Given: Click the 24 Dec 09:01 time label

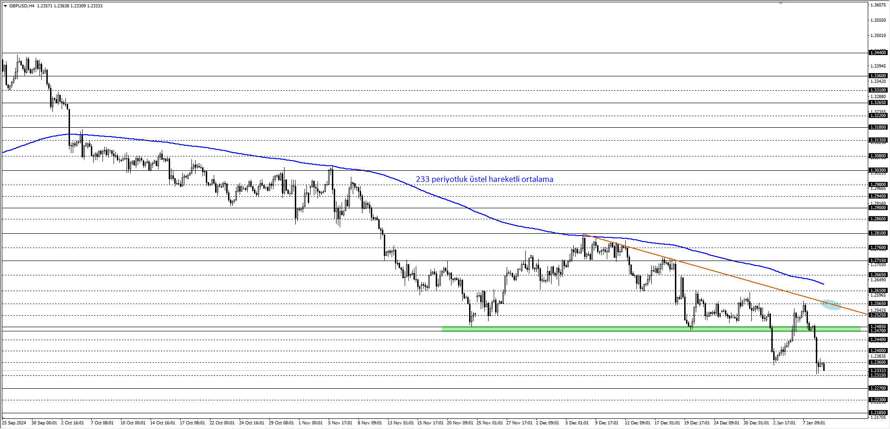Looking at the screenshot, I should tap(727, 423).
